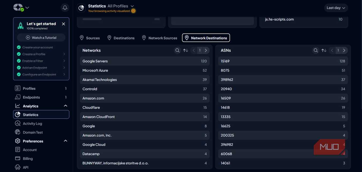This screenshot has height=172, width=362.
Task: Go to next page of ASNs
Action: (344, 50)
